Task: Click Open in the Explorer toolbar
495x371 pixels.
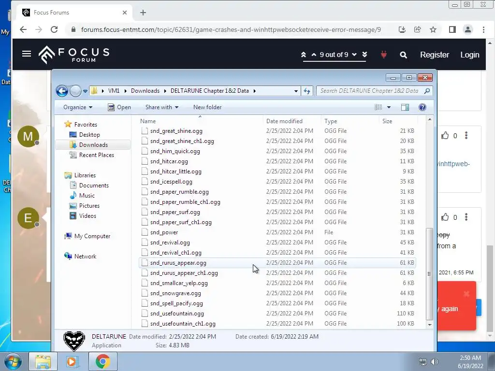Action: (x=119, y=107)
